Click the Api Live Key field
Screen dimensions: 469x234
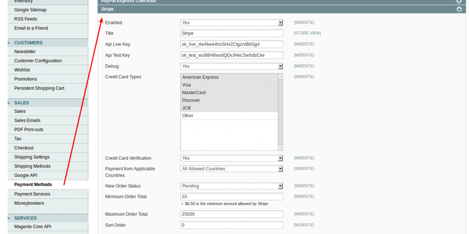231,45
